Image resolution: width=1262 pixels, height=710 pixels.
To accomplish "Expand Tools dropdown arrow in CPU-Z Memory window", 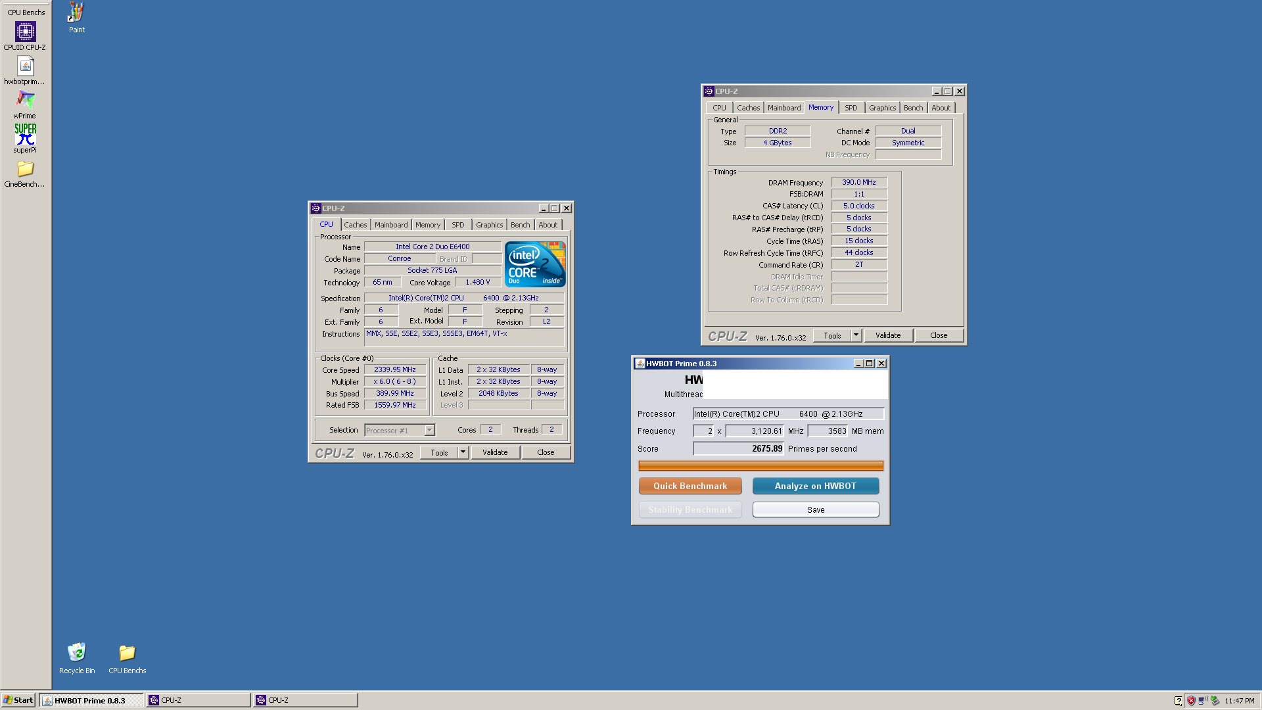I will pos(856,335).
